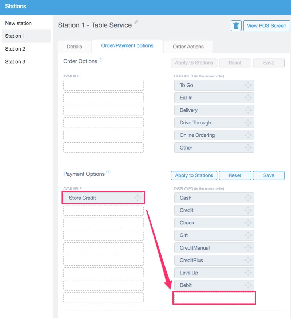
Task: Click the empty displayed slot below Debit
Action: pos(214,298)
